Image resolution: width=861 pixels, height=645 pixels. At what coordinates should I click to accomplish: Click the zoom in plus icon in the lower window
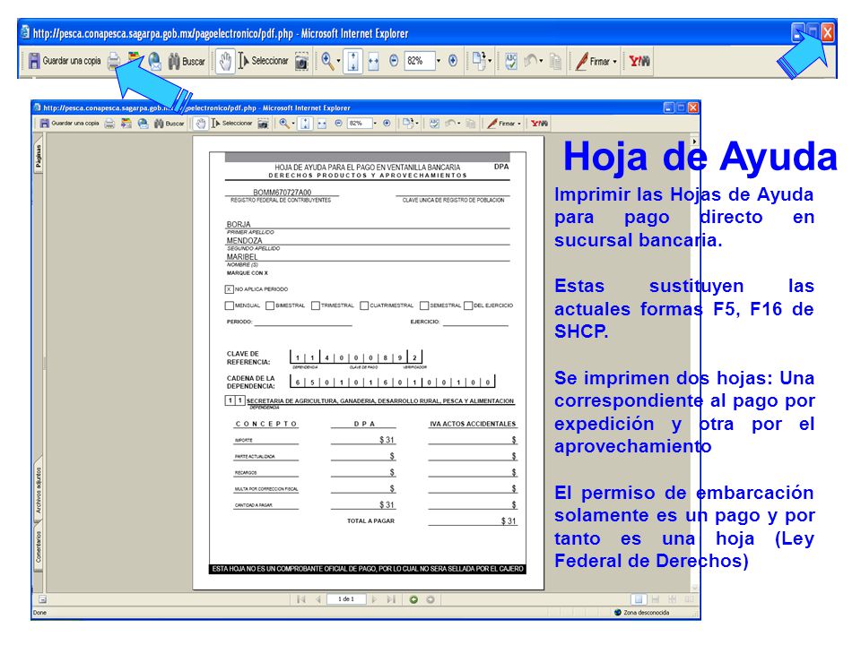tap(387, 124)
